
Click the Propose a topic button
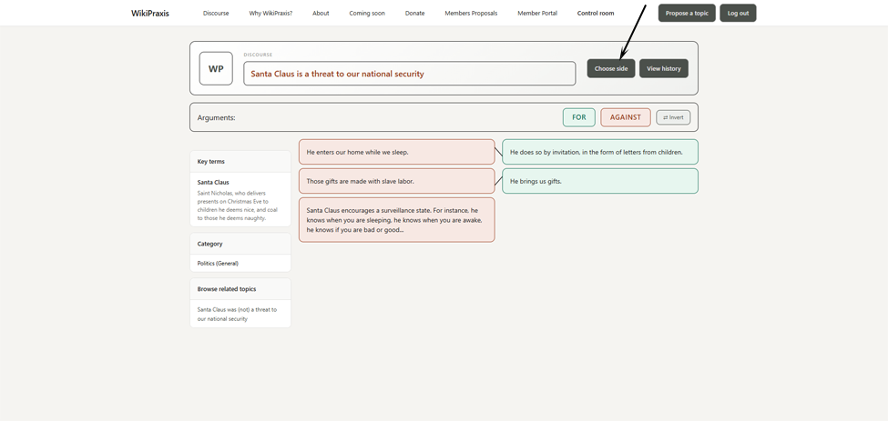click(x=687, y=13)
